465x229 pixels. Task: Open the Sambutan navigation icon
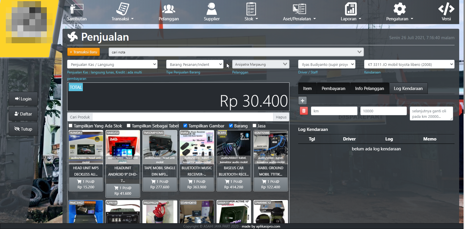(77, 9)
